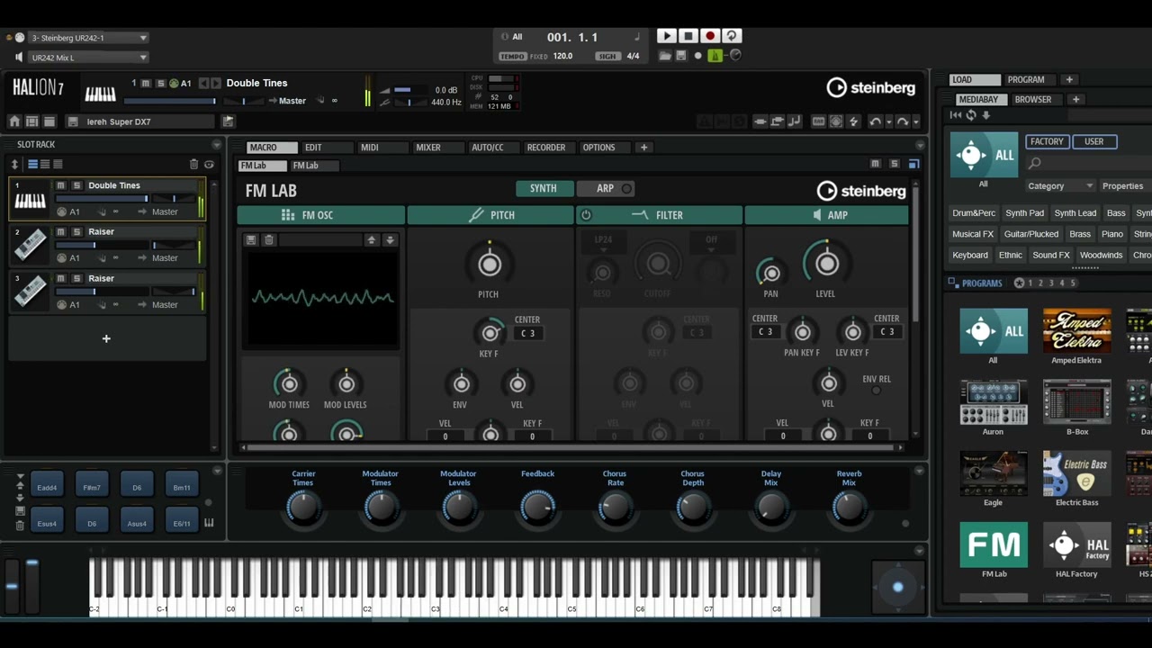Click the slot rack up-down arrows icon

14,165
